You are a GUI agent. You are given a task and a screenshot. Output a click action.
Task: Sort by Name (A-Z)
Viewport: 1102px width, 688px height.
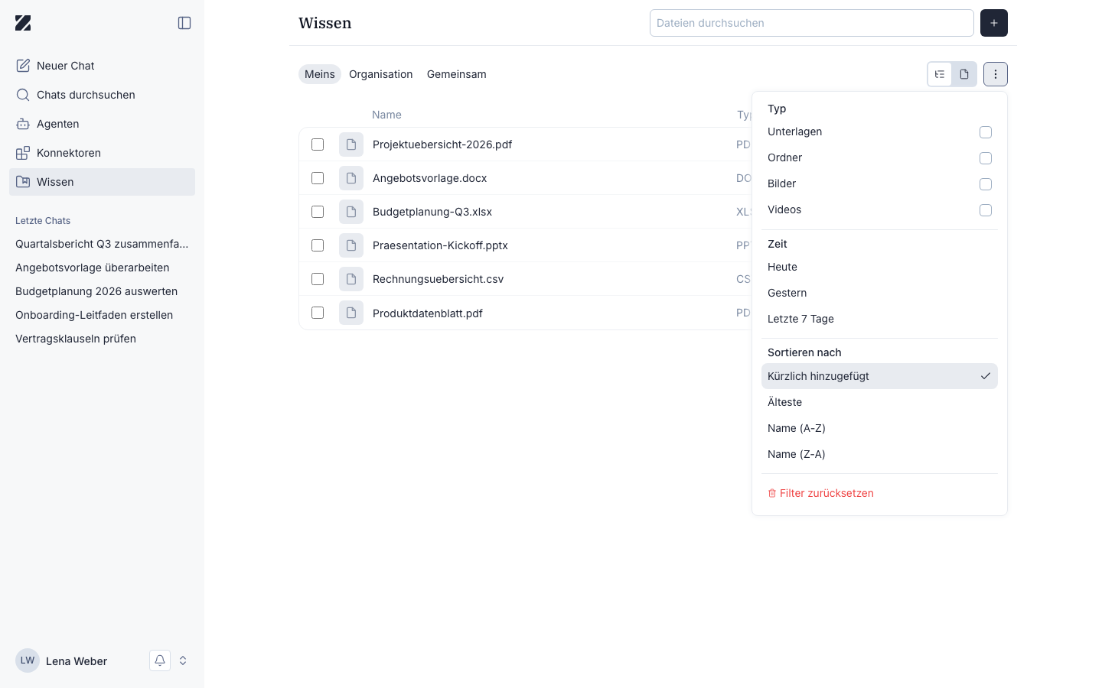coord(879,428)
